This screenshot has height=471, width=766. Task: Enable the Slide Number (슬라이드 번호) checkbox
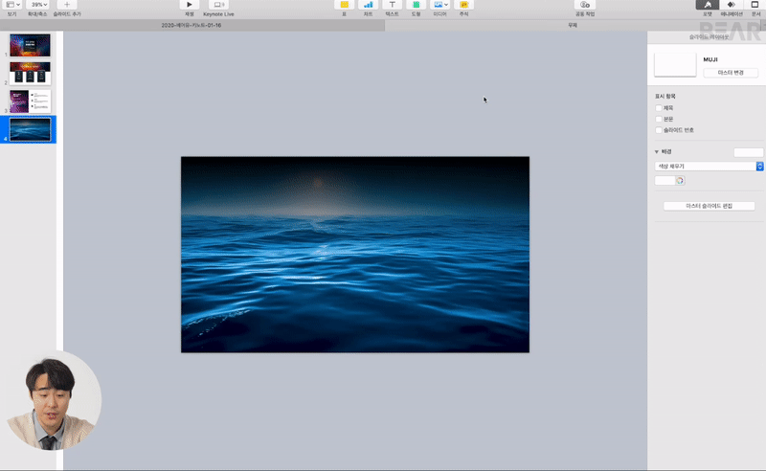pos(659,130)
